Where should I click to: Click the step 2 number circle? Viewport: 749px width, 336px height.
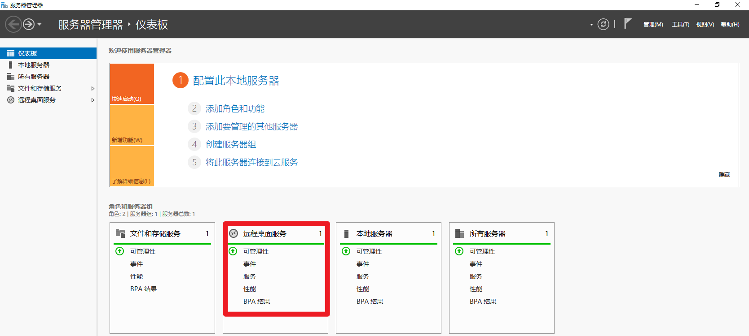tap(194, 108)
